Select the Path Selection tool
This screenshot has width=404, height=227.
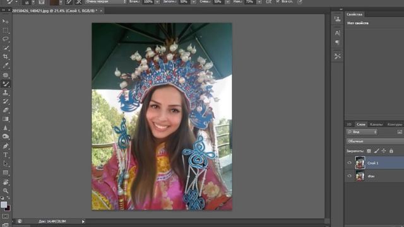point(6,164)
